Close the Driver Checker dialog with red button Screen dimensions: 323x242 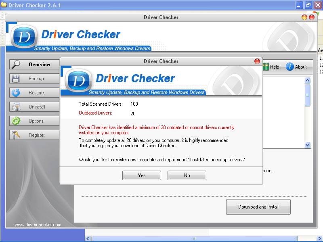point(257,61)
